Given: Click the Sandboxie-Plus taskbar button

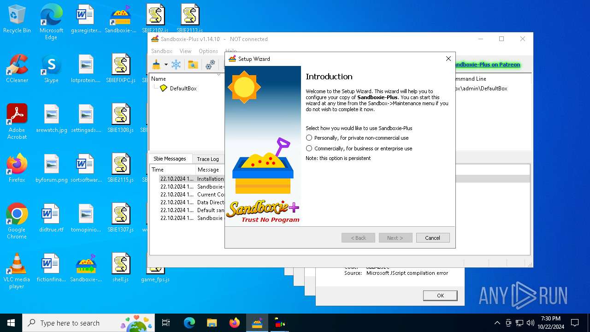Looking at the screenshot, I should pos(257,323).
